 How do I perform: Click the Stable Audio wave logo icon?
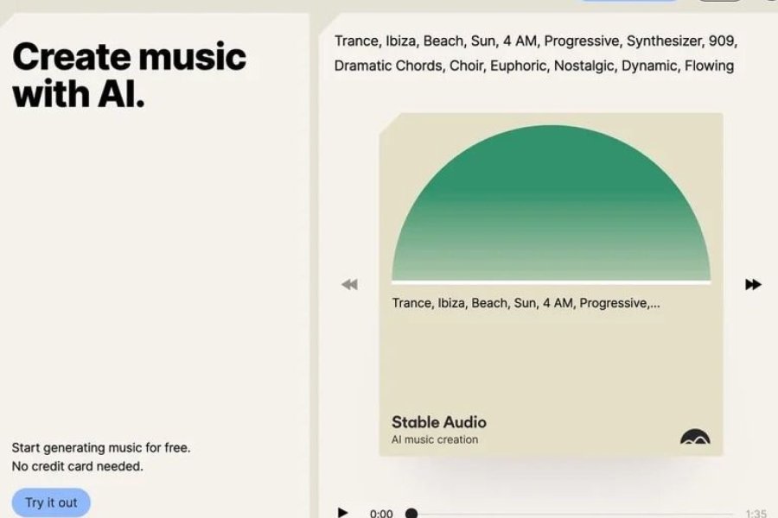(x=695, y=437)
